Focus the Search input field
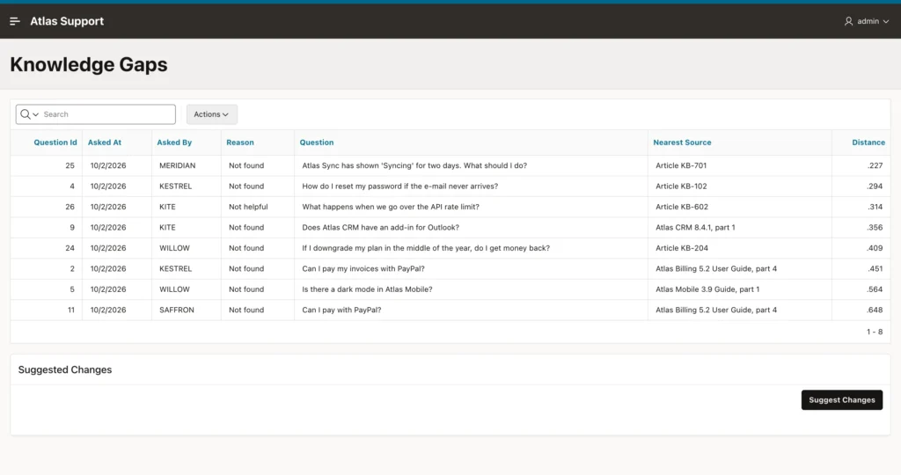The image size is (901, 475). click(x=107, y=114)
